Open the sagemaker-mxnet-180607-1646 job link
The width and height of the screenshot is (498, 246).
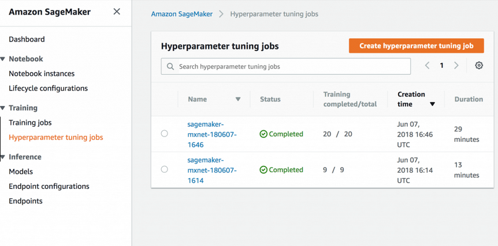tap(212, 134)
